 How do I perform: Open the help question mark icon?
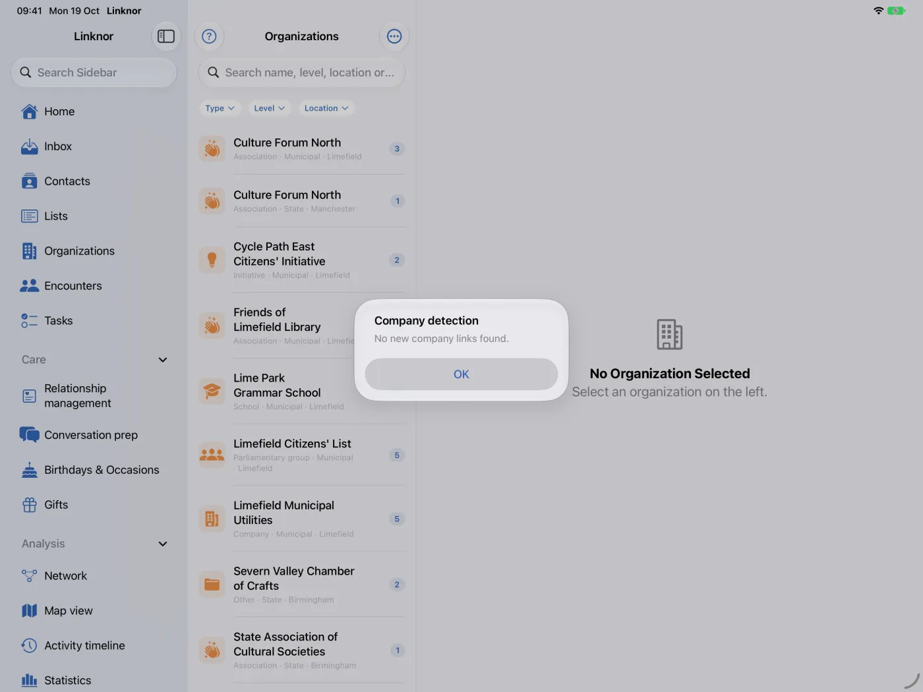209,36
